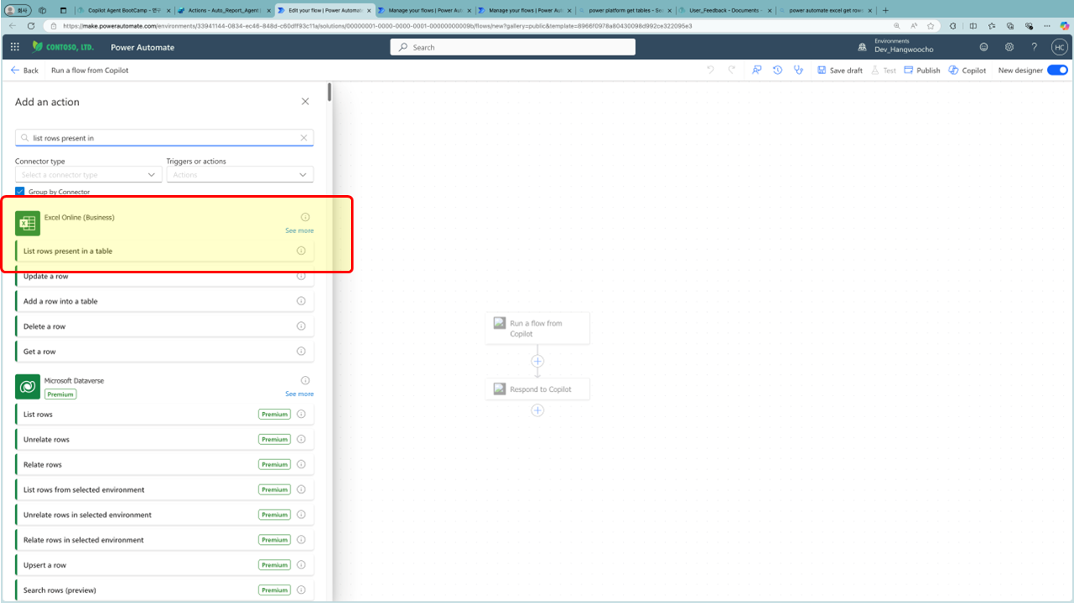1074x603 pixels.
Task: Show info for the List rows action
Action: [x=301, y=414]
